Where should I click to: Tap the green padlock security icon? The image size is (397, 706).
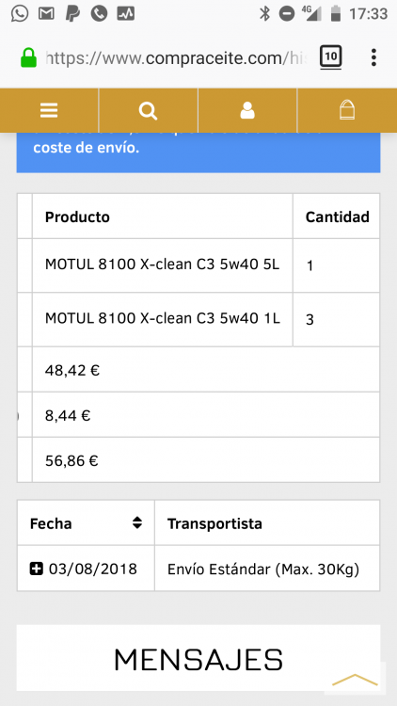[29, 58]
